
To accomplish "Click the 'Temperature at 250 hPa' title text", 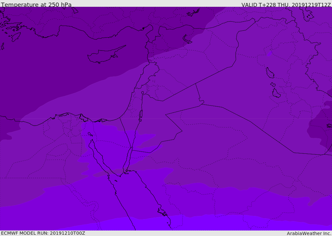I will pyautogui.click(x=36, y=5).
